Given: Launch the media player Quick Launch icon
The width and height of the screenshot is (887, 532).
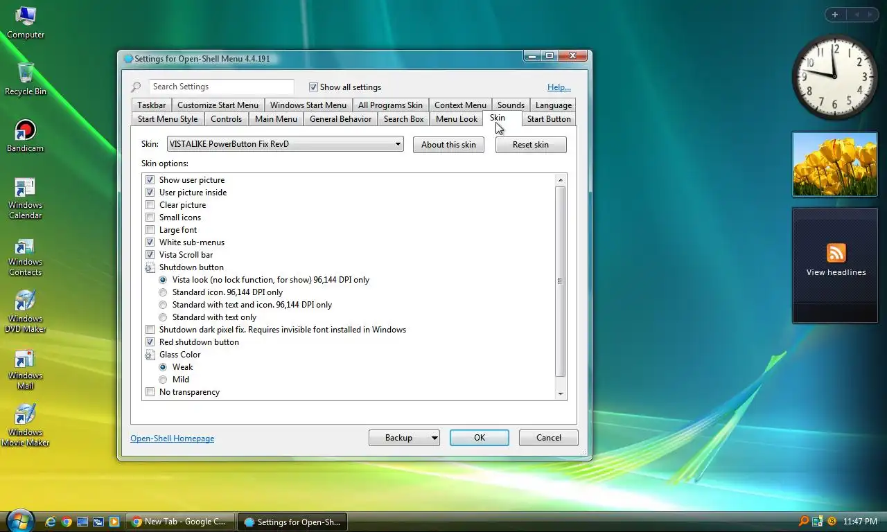Looking at the screenshot, I should (x=114, y=522).
